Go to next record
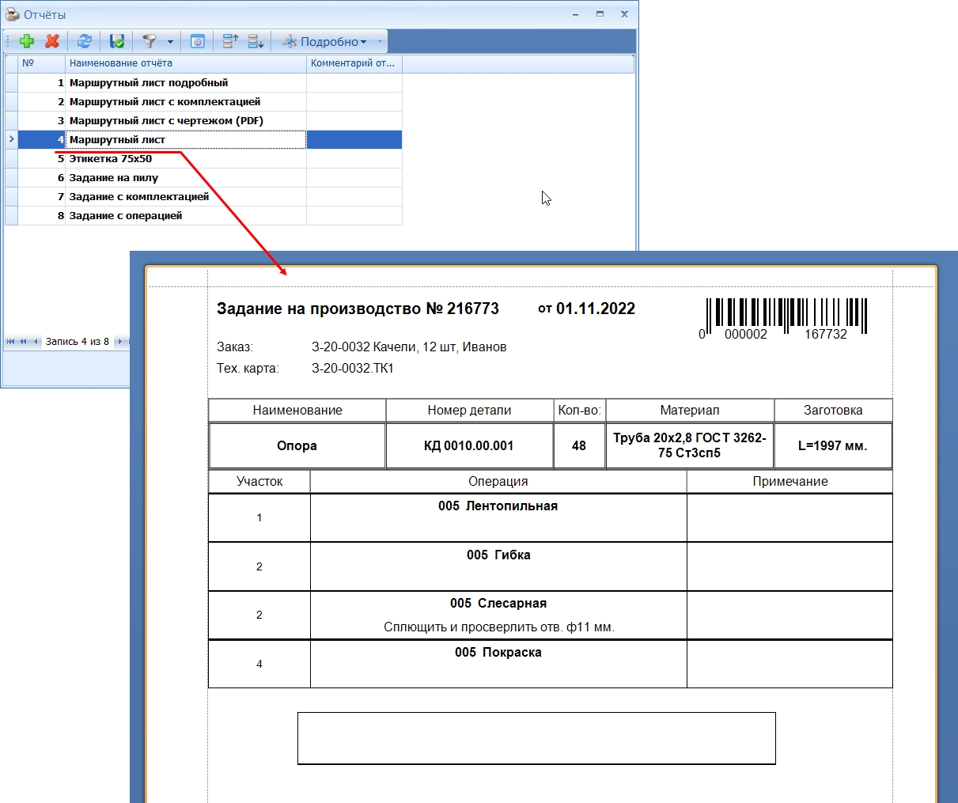 (x=119, y=342)
